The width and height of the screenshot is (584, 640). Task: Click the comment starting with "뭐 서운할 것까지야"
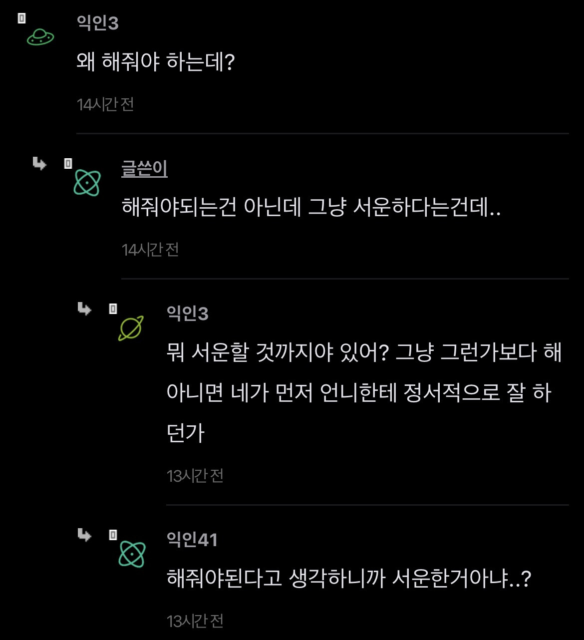coord(364,392)
